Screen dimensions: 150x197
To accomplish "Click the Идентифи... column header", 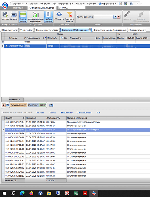I will pos(53,38).
